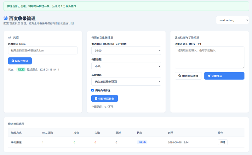Screen dimensions: 252x155
Task: Click the 每日自动推送计划 card title
Action: coord(102,37)
